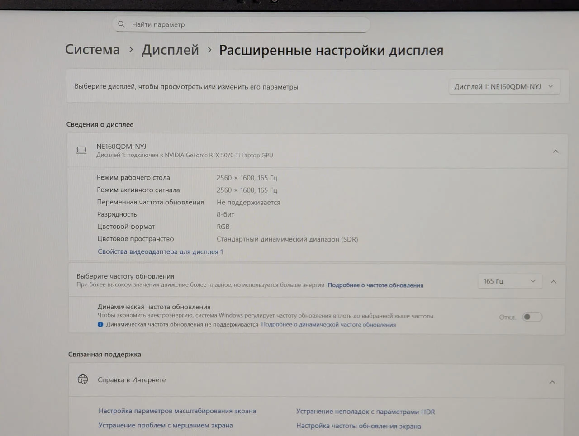This screenshot has width=579, height=436.
Task: Click the Найти параметр search field
Action: (242, 24)
